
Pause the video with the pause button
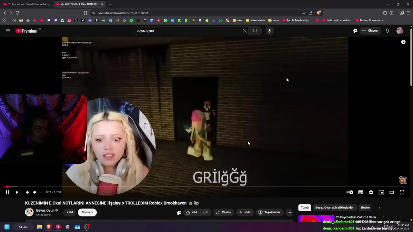click(7, 192)
